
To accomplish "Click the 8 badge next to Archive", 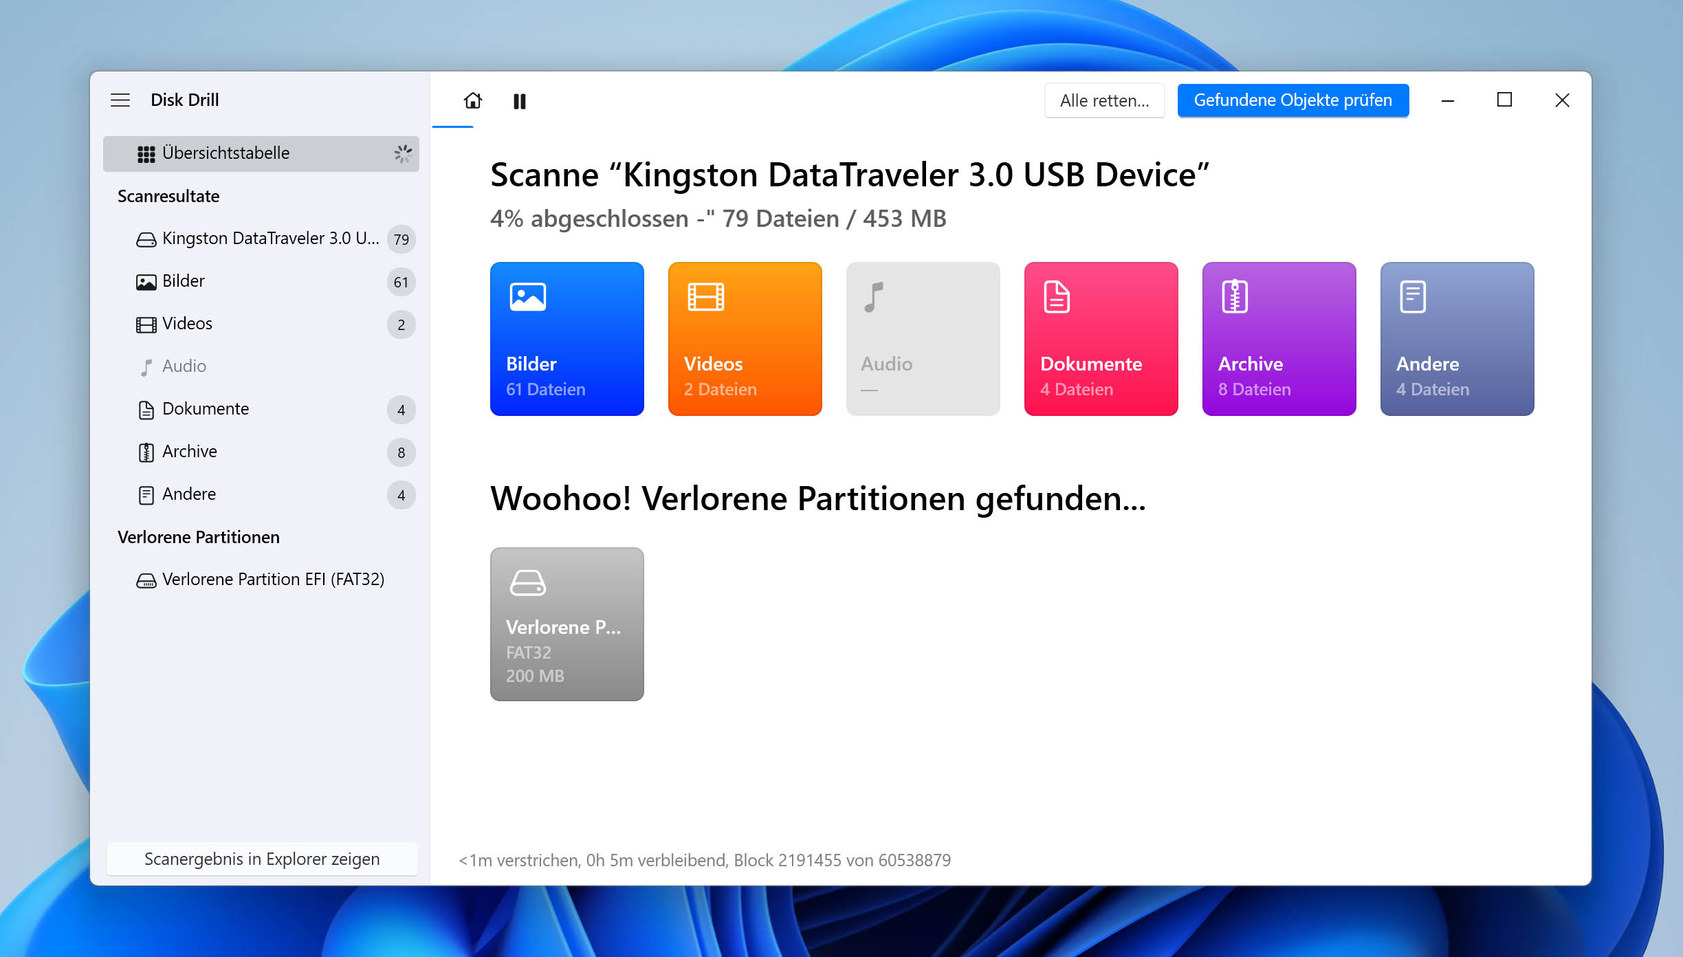I will (x=401, y=452).
